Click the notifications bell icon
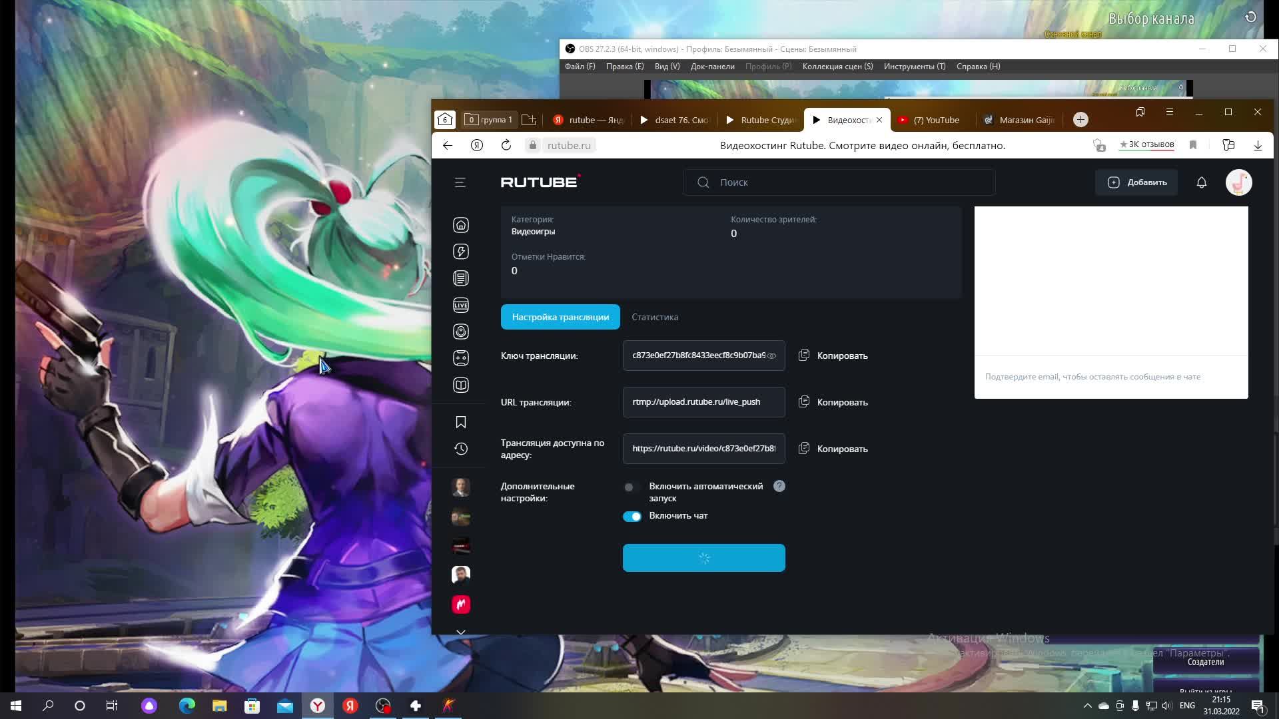Viewport: 1279px width, 719px height. (1201, 182)
